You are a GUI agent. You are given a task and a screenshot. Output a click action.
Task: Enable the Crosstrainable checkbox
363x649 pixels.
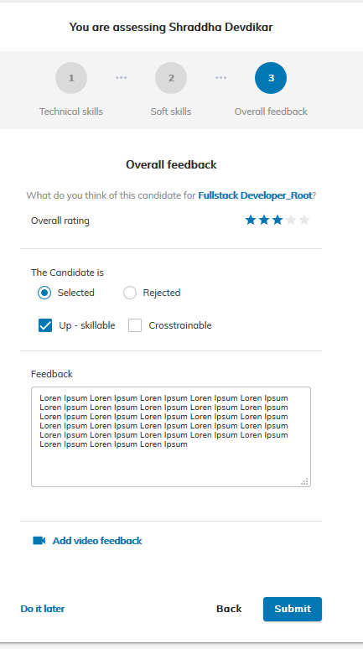coord(135,325)
